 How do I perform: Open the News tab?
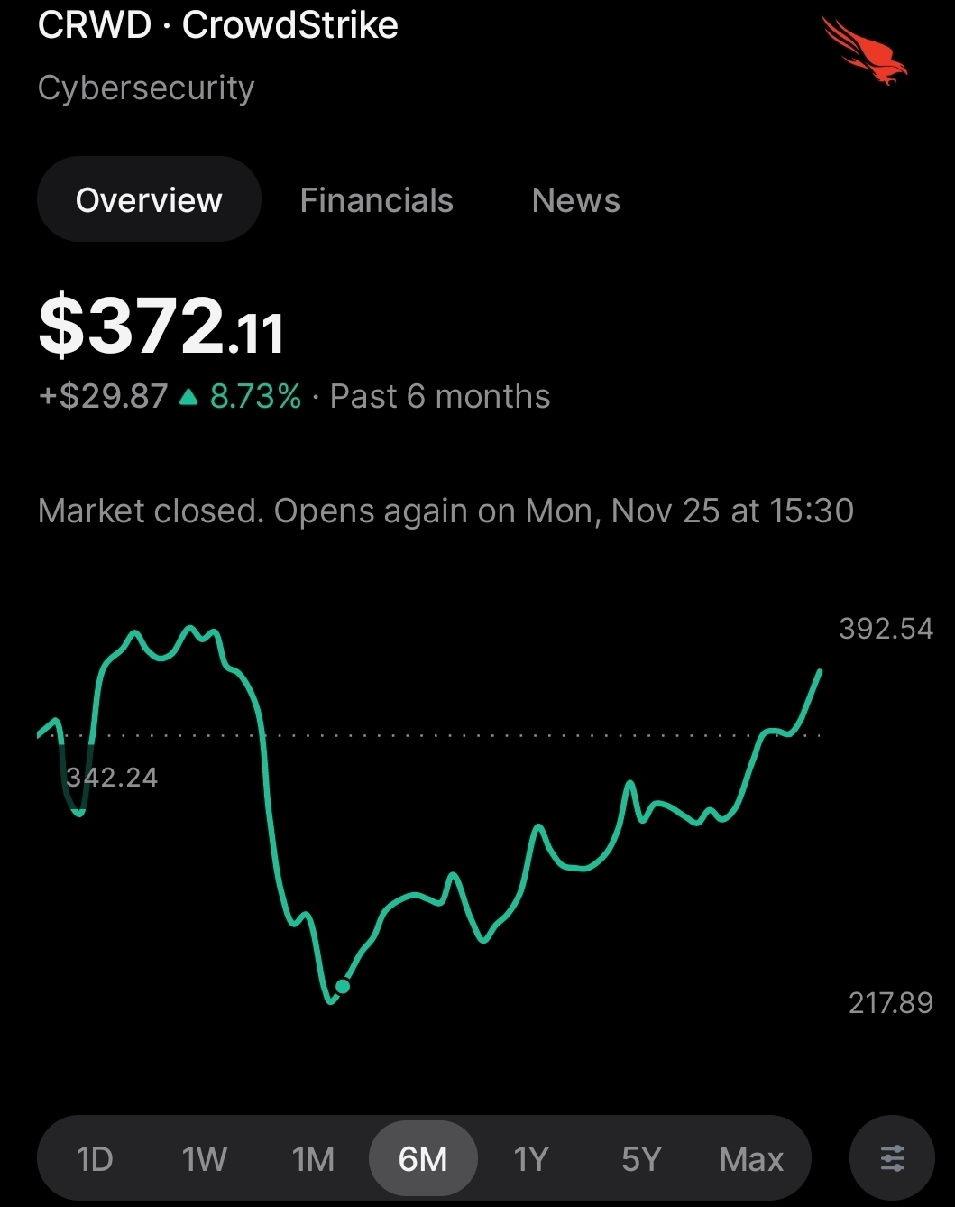coord(575,200)
